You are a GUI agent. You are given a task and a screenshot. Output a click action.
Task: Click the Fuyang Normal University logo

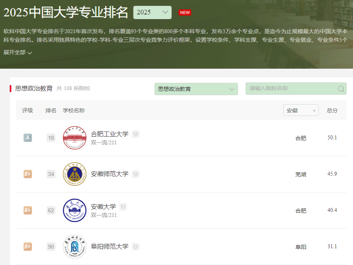74,247
